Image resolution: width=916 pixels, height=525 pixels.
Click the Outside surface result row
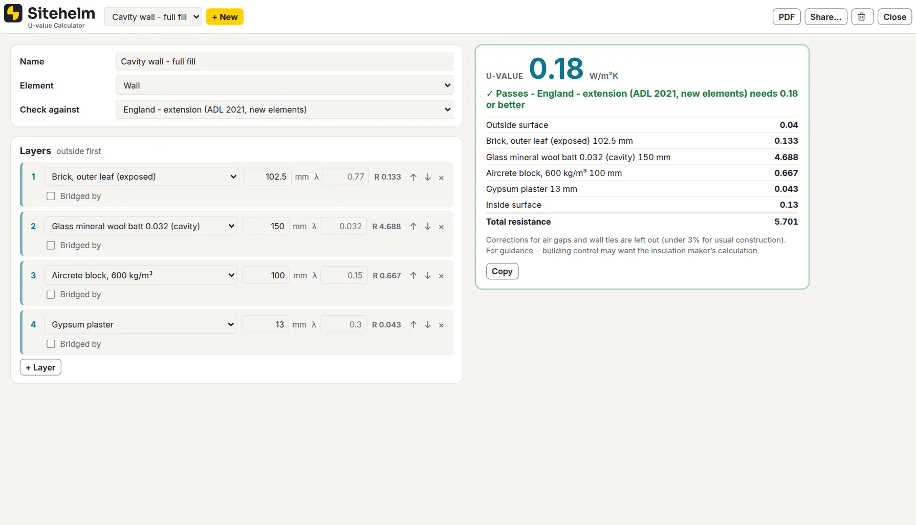pyautogui.click(x=642, y=125)
